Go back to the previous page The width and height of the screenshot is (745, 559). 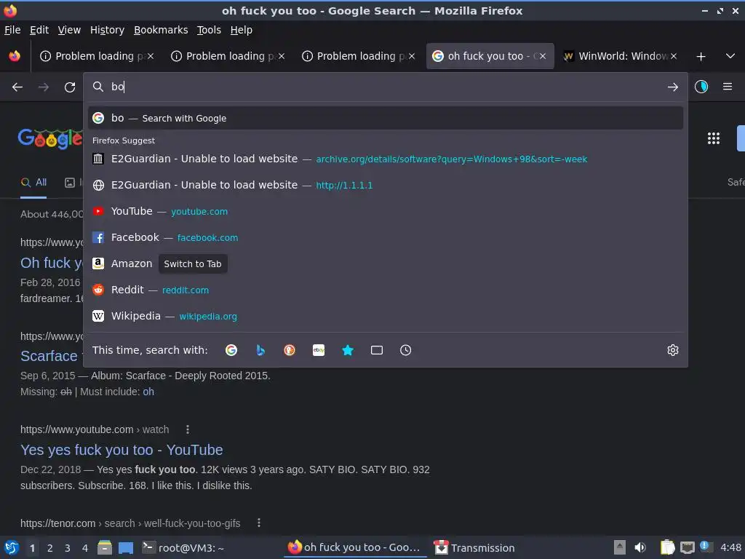17,87
